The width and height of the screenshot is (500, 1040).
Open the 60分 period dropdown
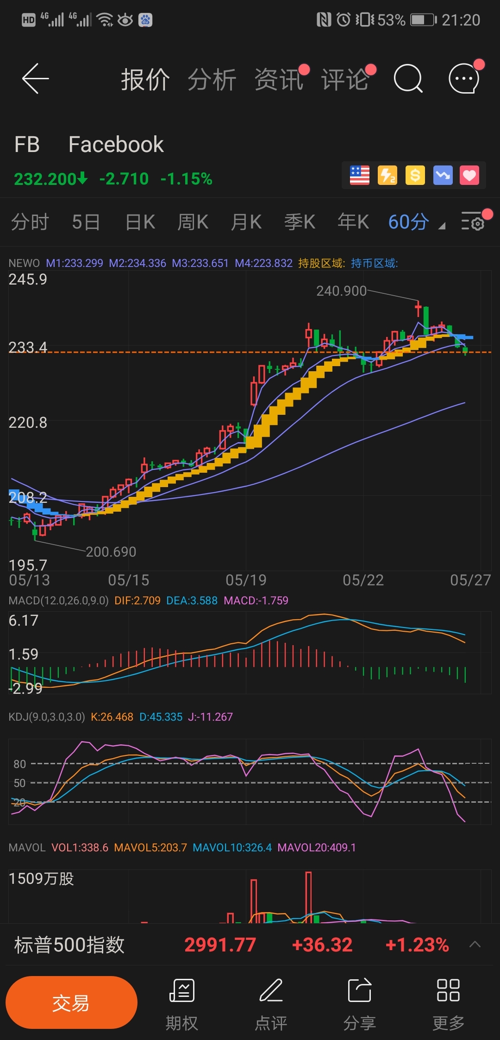417,222
